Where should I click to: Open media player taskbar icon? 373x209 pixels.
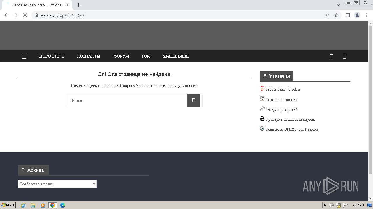43,205
